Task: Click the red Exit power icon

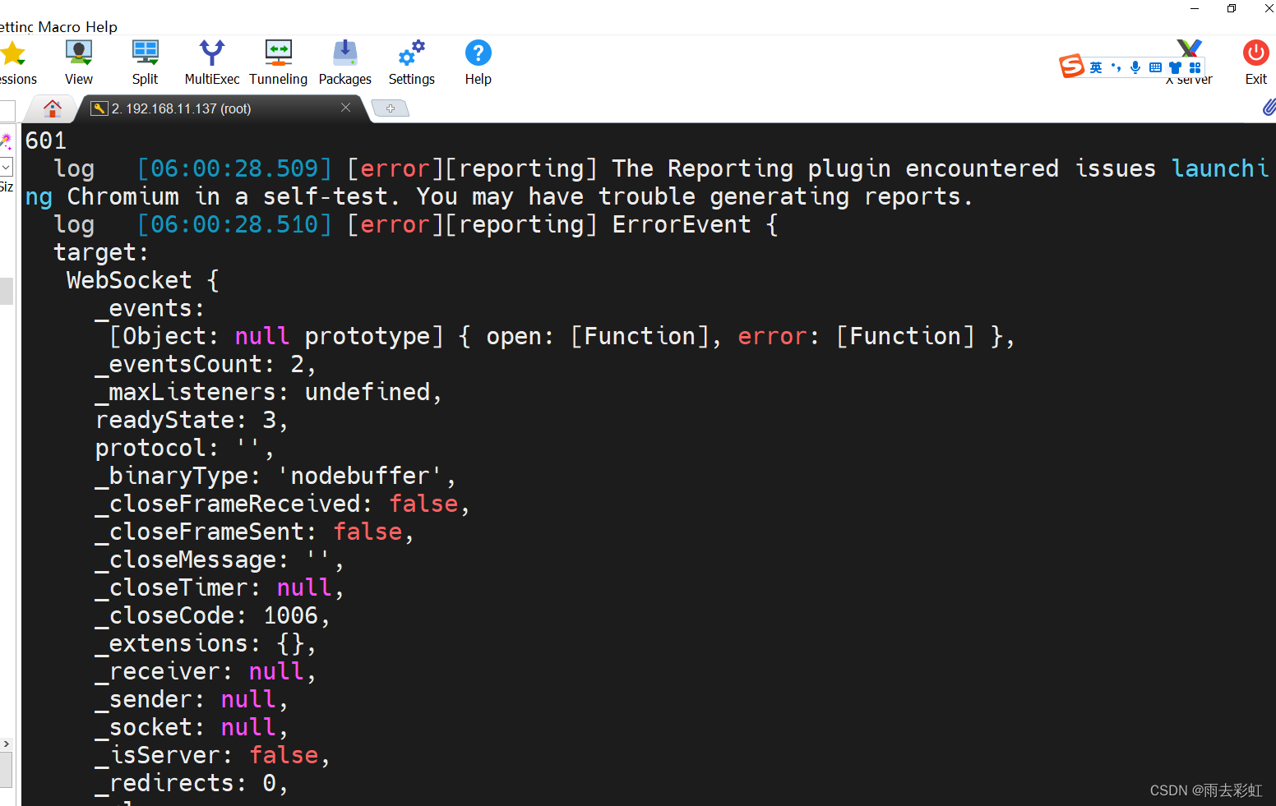Action: (x=1255, y=53)
